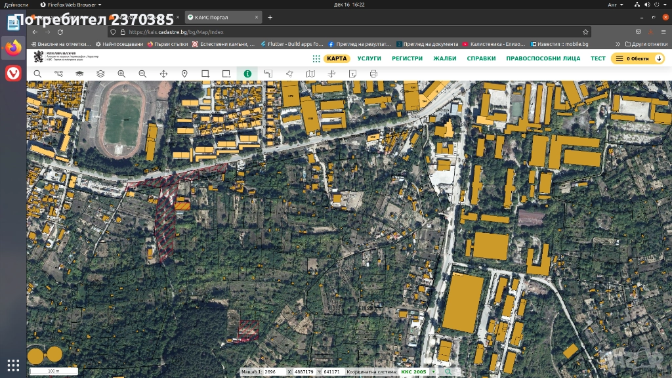Screen dimensions: 672x378
Task: Expand the 0 Обекти objects list
Action: (x=637, y=58)
